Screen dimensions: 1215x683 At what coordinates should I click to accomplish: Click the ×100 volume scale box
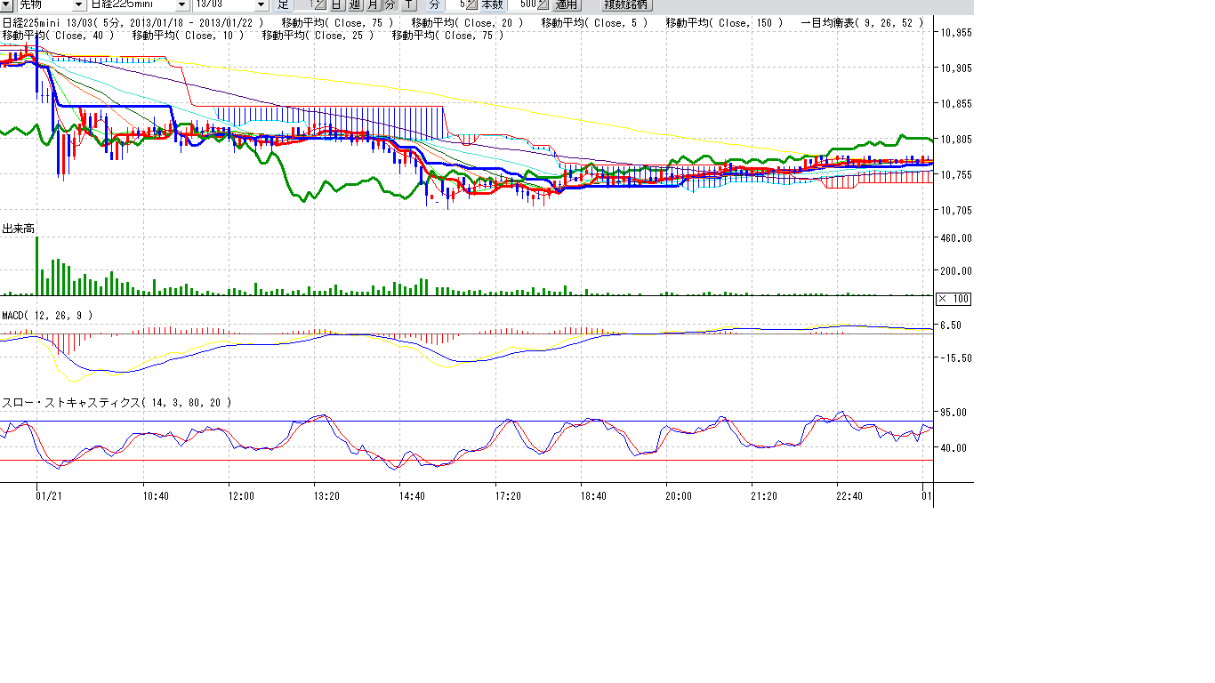point(953,298)
